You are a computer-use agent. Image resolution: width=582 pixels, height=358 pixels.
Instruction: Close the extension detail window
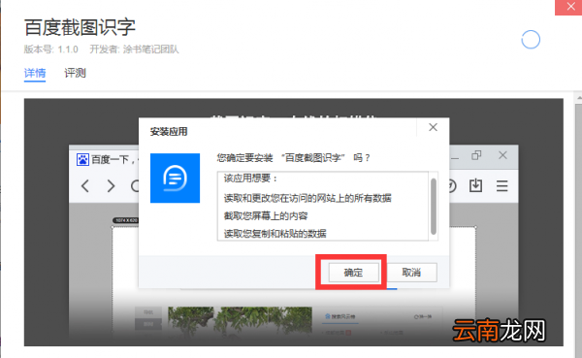pos(570,7)
